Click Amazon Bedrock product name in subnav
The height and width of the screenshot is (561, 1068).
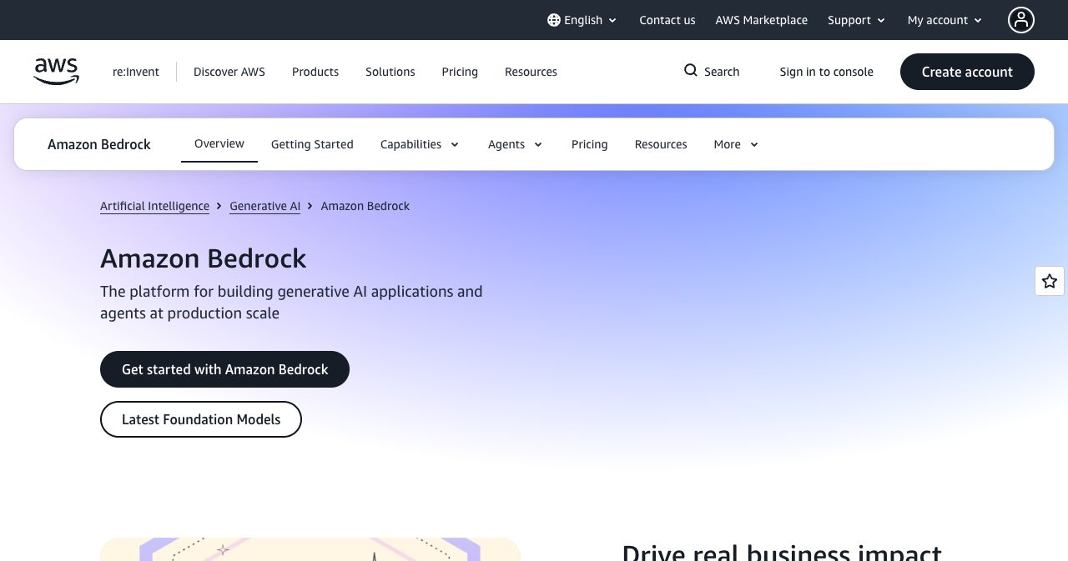99,144
